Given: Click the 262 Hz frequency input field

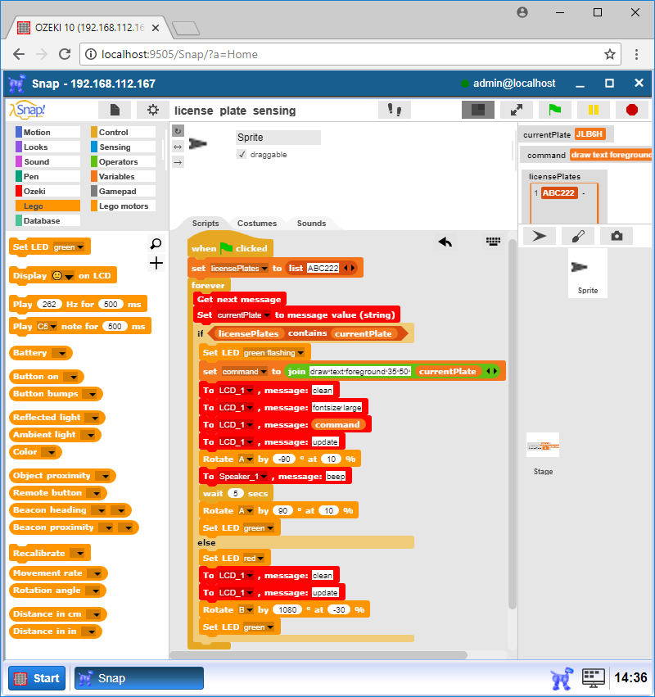Looking at the screenshot, I should [x=49, y=304].
